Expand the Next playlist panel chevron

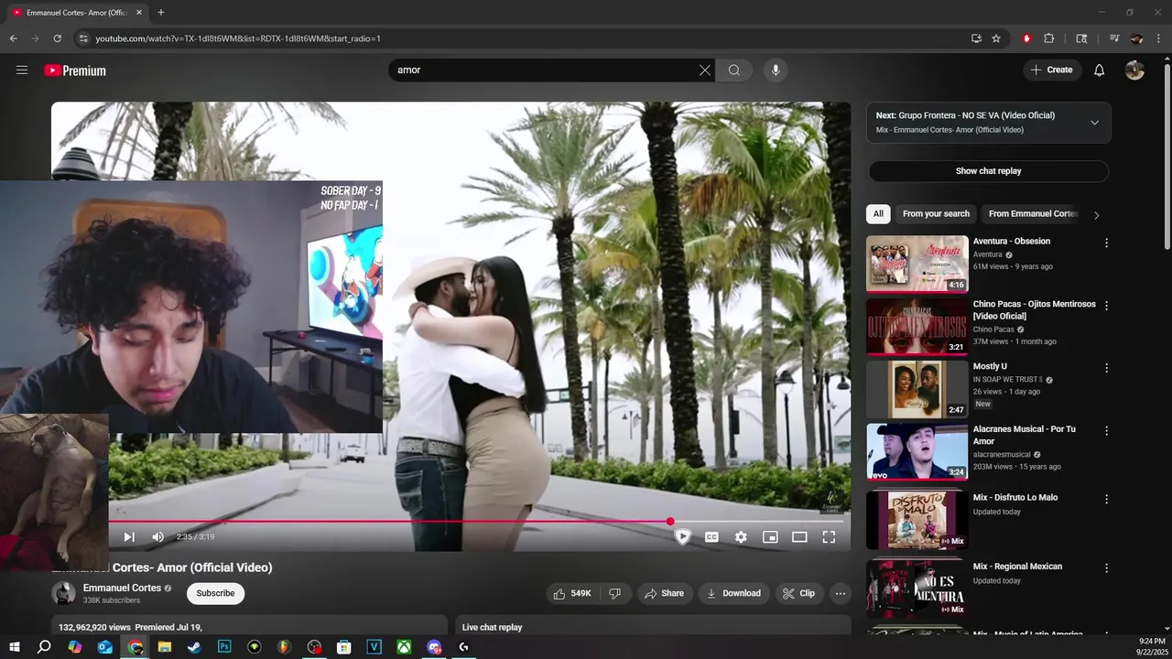pos(1094,123)
